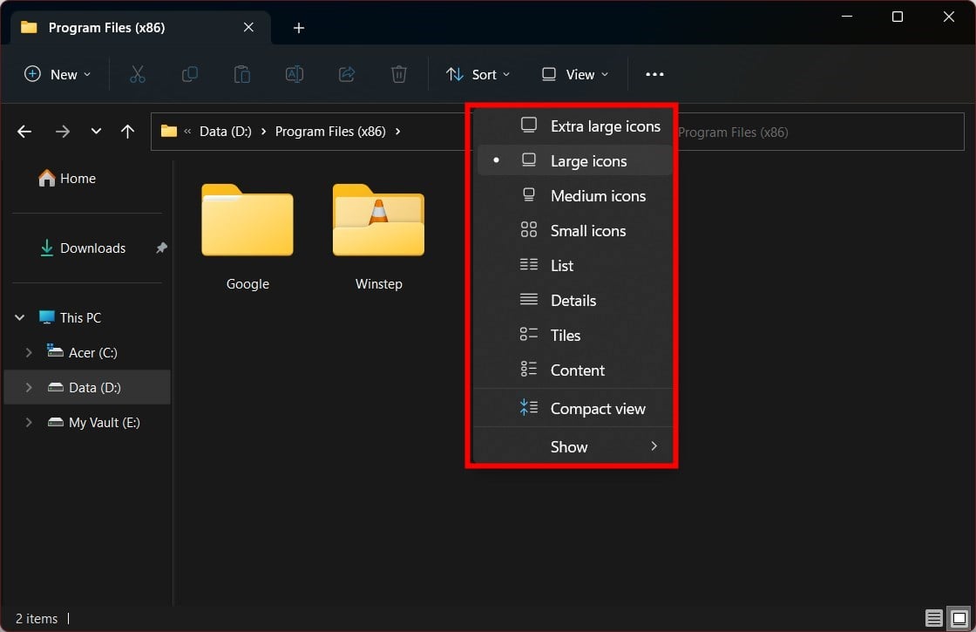976x632 pixels.
Task: Switch to large thumbnails status bar icon
Action: click(x=959, y=618)
